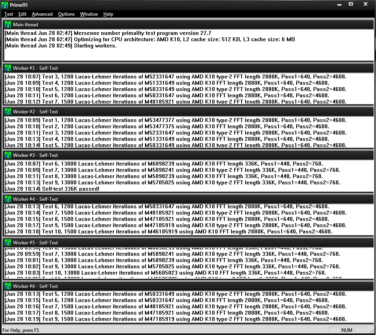The width and height of the screenshot is (376, 335).
Task: Click Worker #6 log line for Test 9 M47185919
Action: click(176, 319)
